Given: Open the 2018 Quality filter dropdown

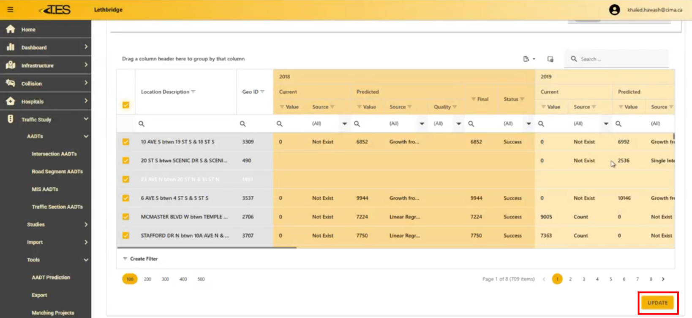Looking at the screenshot, I should click(458, 124).
